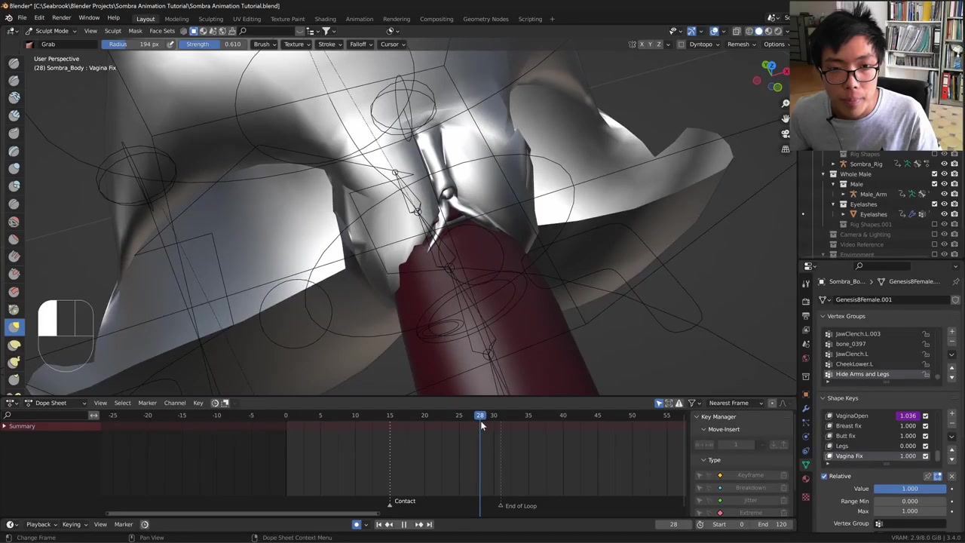Switch perspective/orthographic view with the grid icon
This screenshot has height=543, width=965.
785,149
